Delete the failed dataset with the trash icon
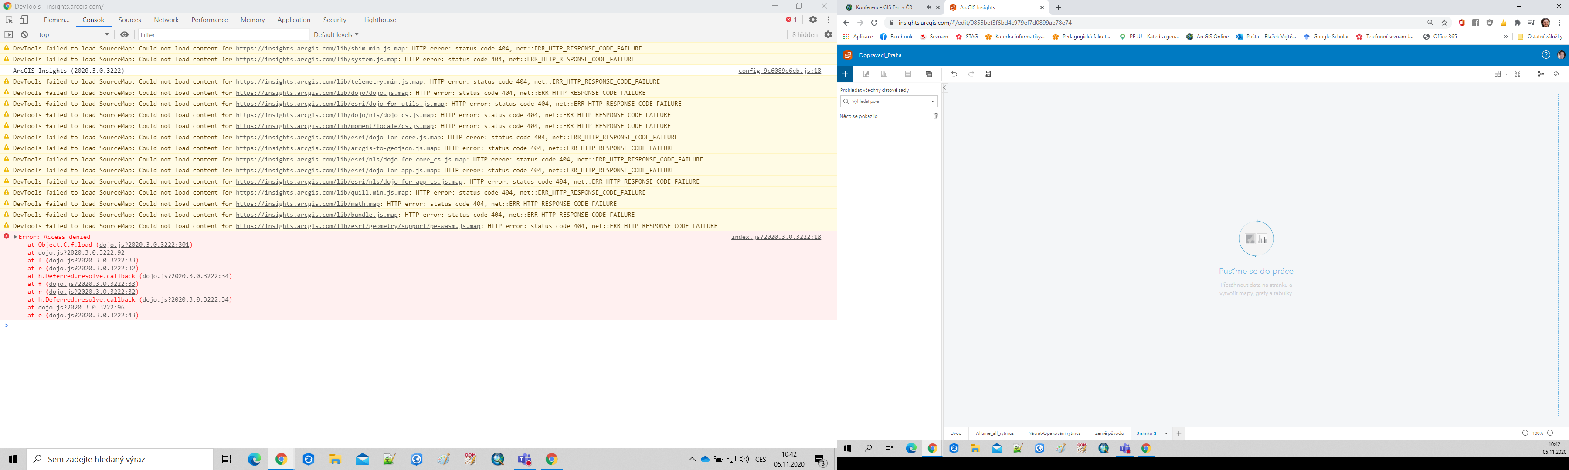This screenshot has width=1569, height=470. coord(936,116)
